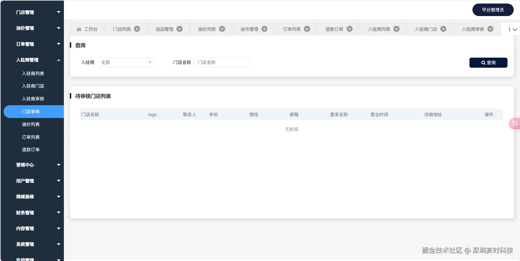Close the 入驻商审核 tab

(x=490, y=29)
